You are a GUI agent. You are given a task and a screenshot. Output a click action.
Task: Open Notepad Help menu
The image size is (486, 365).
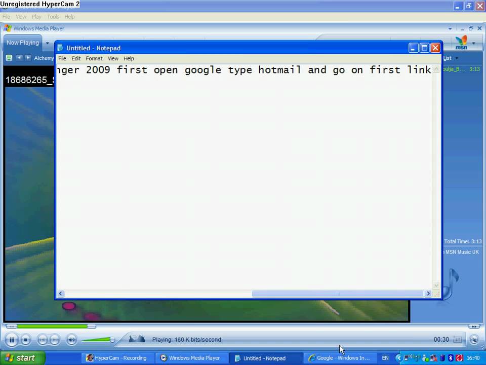click(x=129, y=58)
